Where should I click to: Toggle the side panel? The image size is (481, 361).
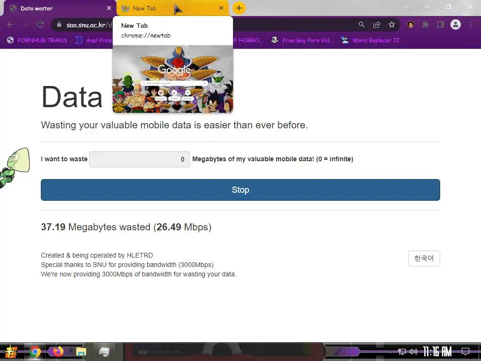441,25
